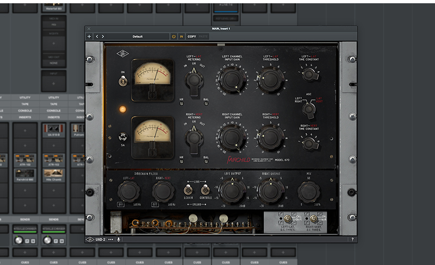Open UA 610-B insert in mixer
435x265 pixels.
click(53, 130)
